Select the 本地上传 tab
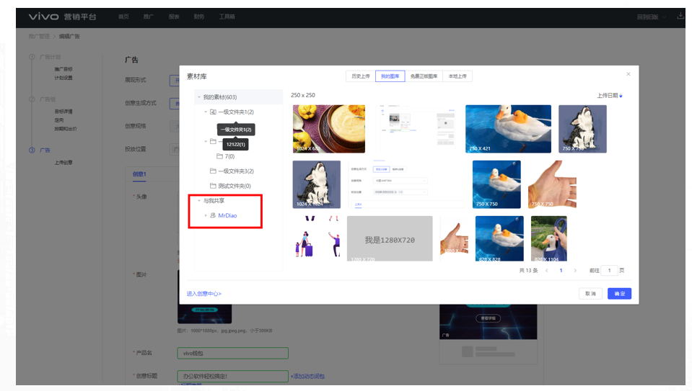The height and width of the screenshot is (391, 692). 457,76
